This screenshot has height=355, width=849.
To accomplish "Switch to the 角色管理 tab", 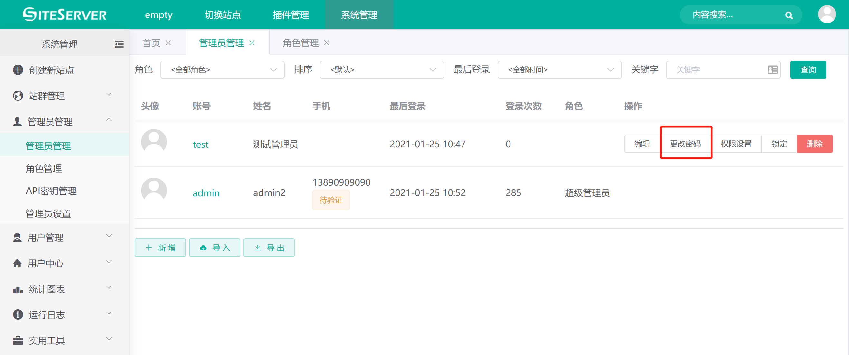I will (x=300, y=42).
